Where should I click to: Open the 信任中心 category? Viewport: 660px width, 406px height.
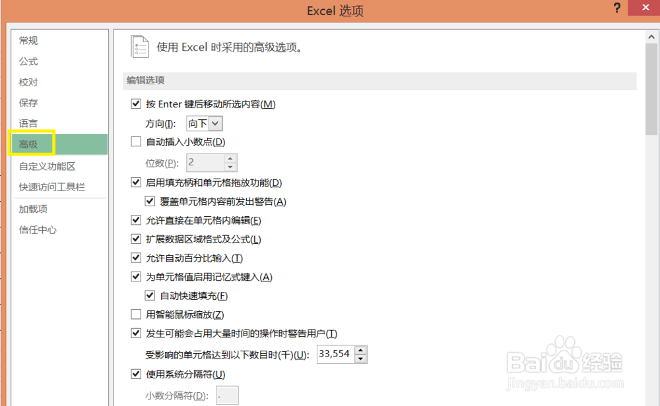click(x=38, y=229)
